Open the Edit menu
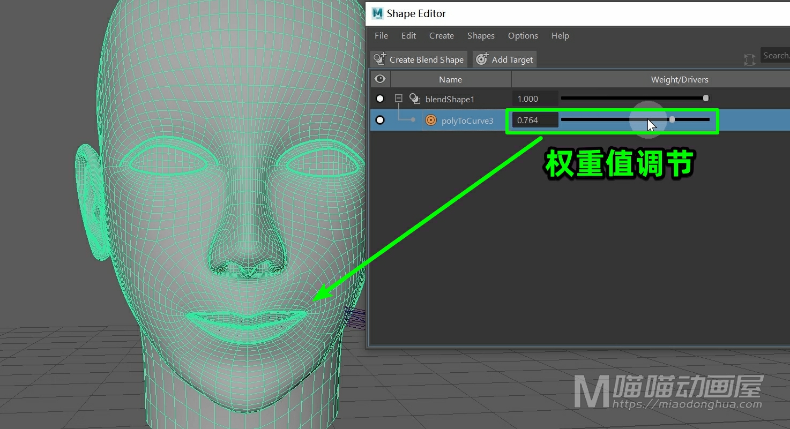The width and height of the screenshot is (790, 429). pos(408,36)
